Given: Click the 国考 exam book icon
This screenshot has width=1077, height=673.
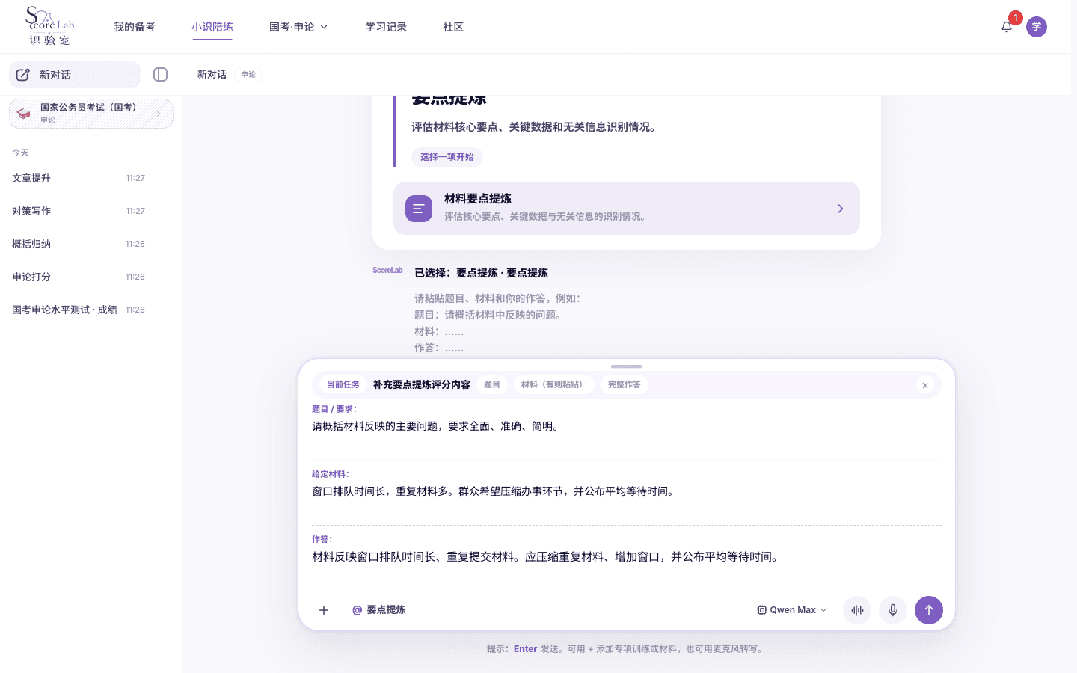Looking at the screenshot, I should tap(24, 114).
